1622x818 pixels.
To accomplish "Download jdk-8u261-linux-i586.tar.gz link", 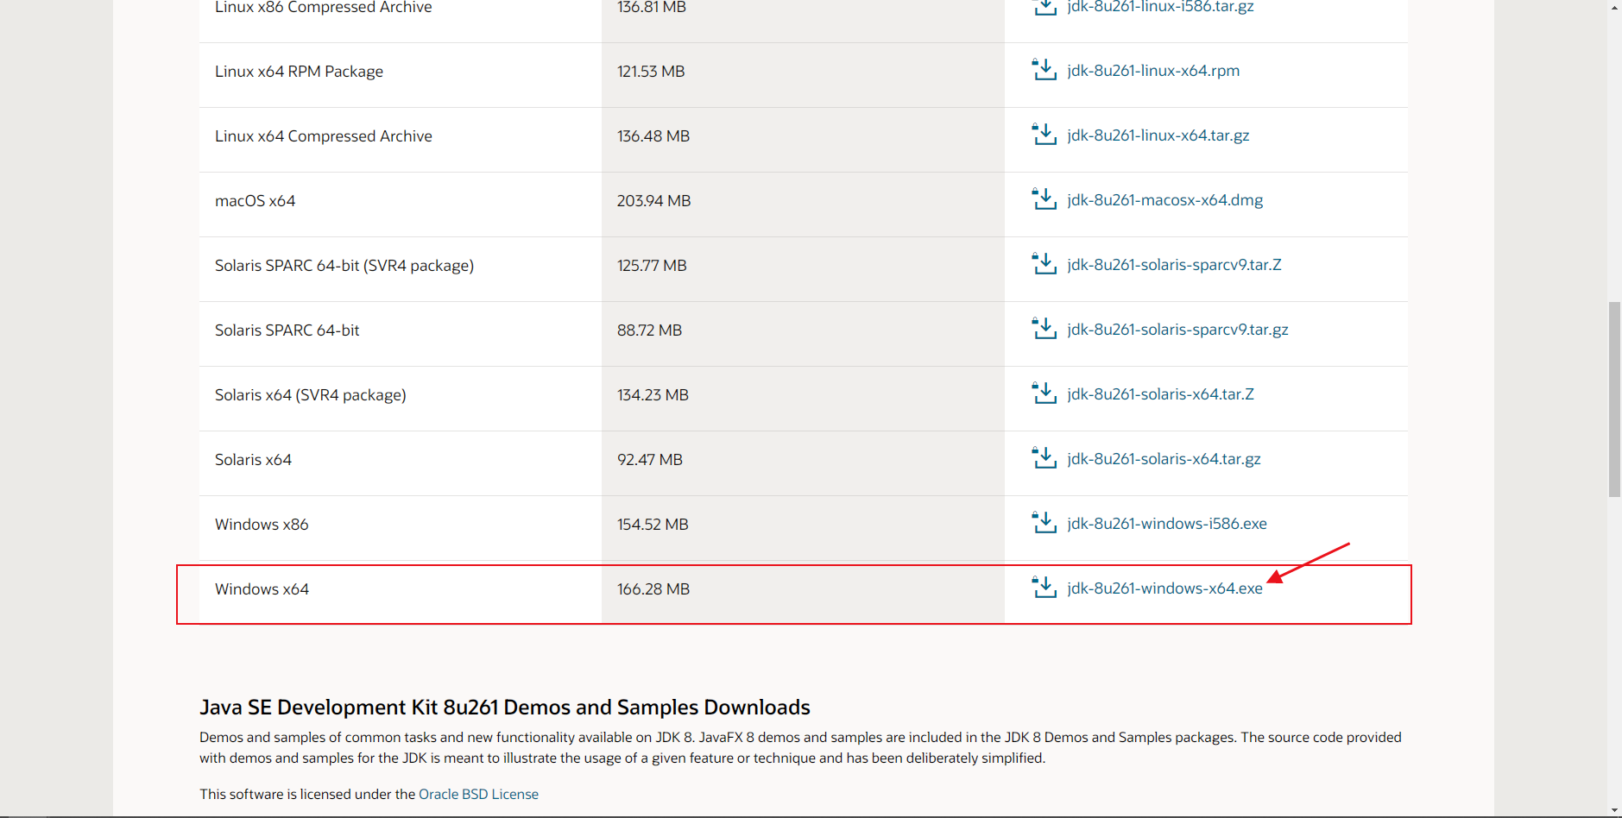I will 1160,7.
